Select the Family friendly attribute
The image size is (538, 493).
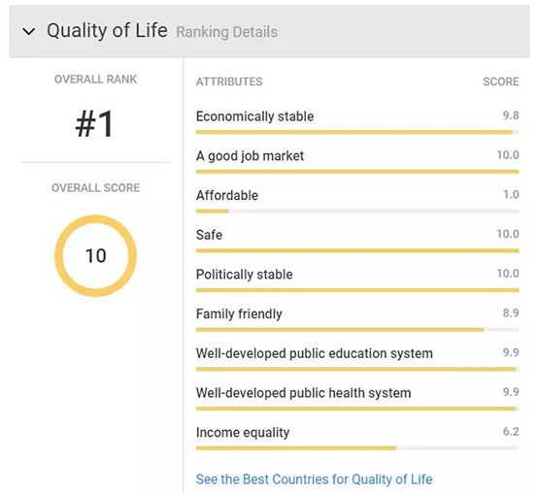click(x=239, y=314)
